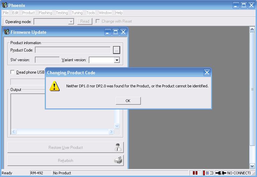Open the Window menu
Viewport: 257px width, 177px height.
[105, 13]
